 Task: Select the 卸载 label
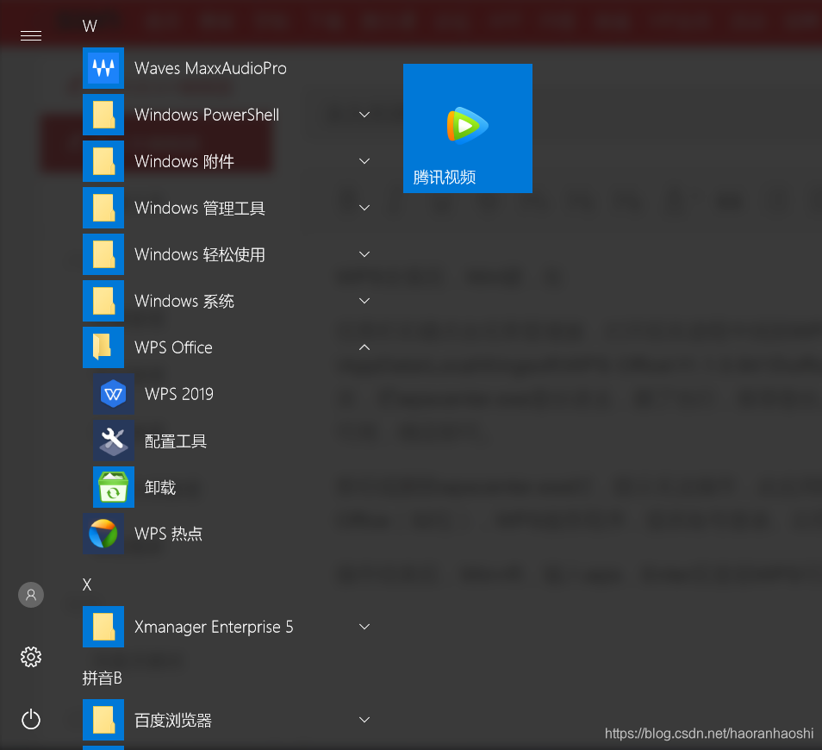160,487
